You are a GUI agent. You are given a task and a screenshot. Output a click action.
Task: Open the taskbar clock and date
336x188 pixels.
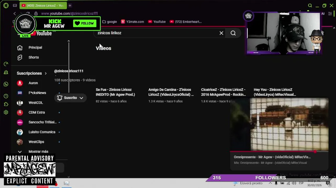click(x=315, y=183)
